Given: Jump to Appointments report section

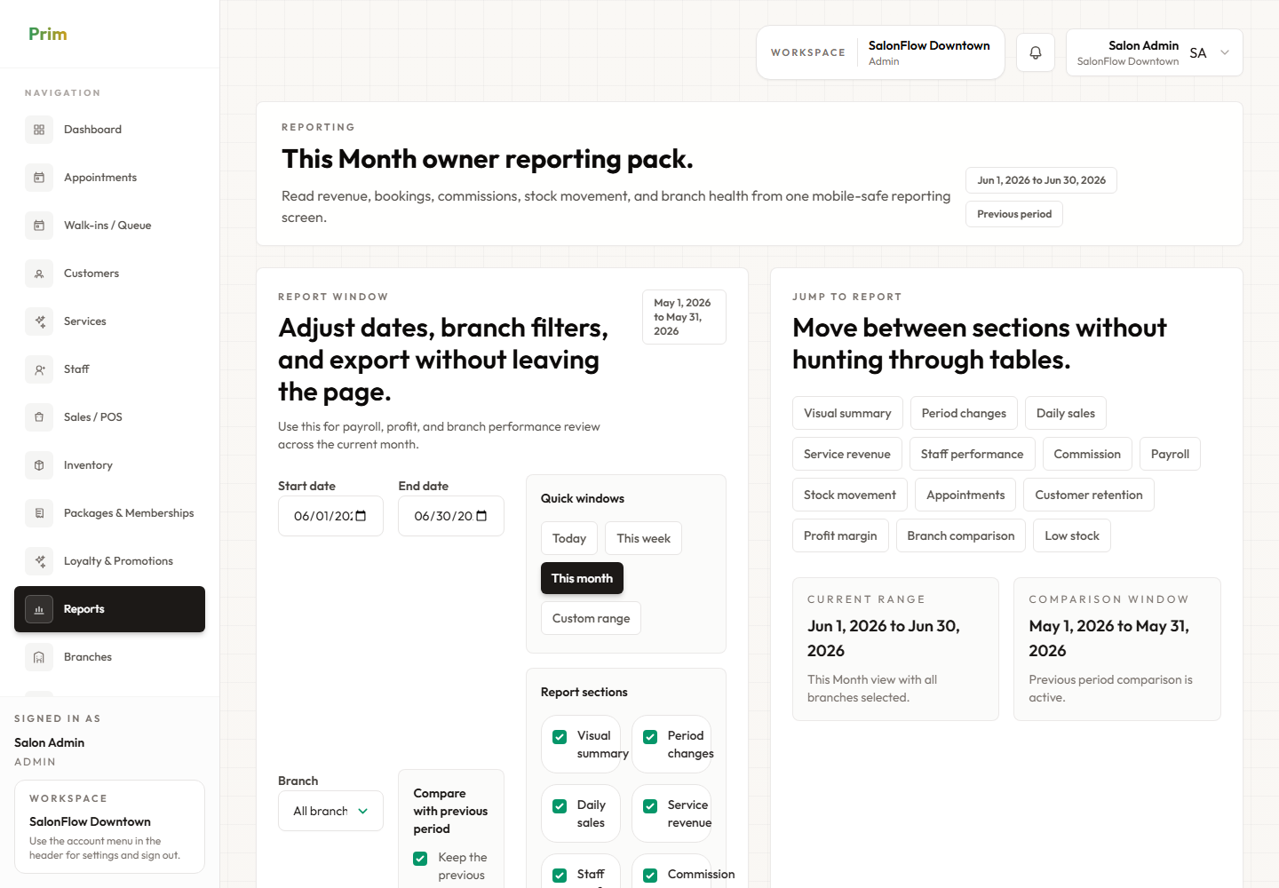Looking at the screenshot, I should point(965,495).
